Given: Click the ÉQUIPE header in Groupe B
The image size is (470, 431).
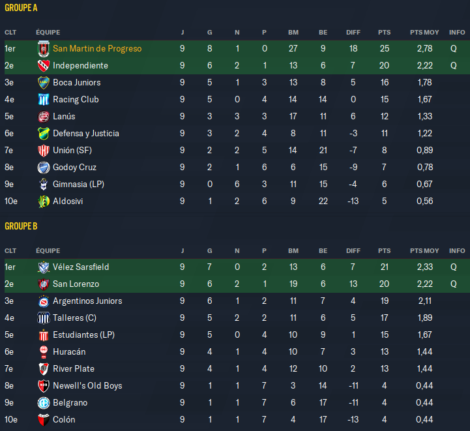Looking at the screenshot, I should 48,250.
